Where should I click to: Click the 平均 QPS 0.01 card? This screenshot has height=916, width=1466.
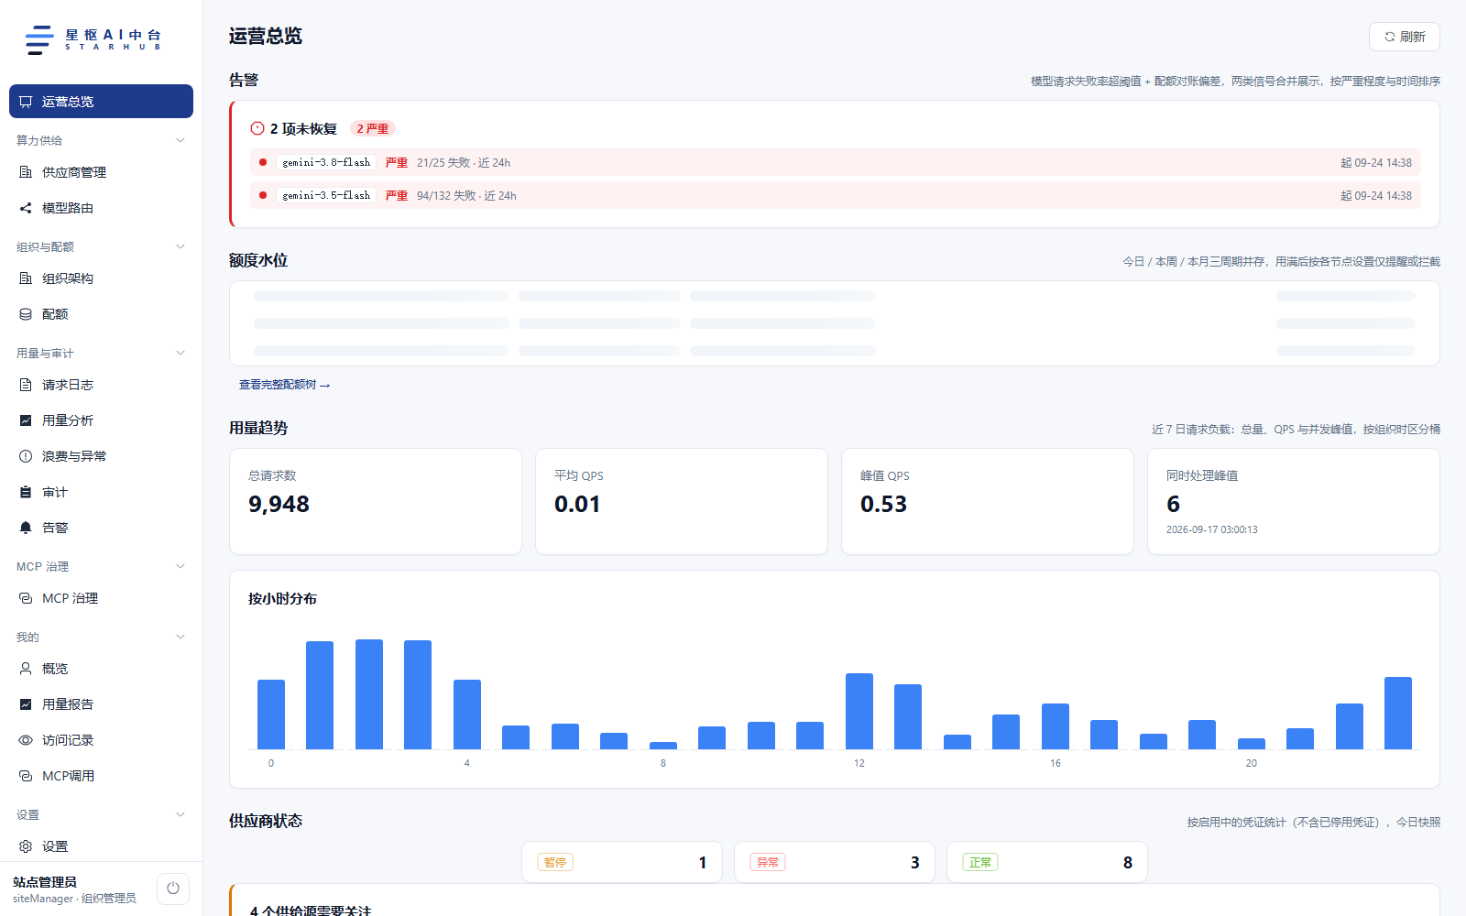tap(682, 501)
